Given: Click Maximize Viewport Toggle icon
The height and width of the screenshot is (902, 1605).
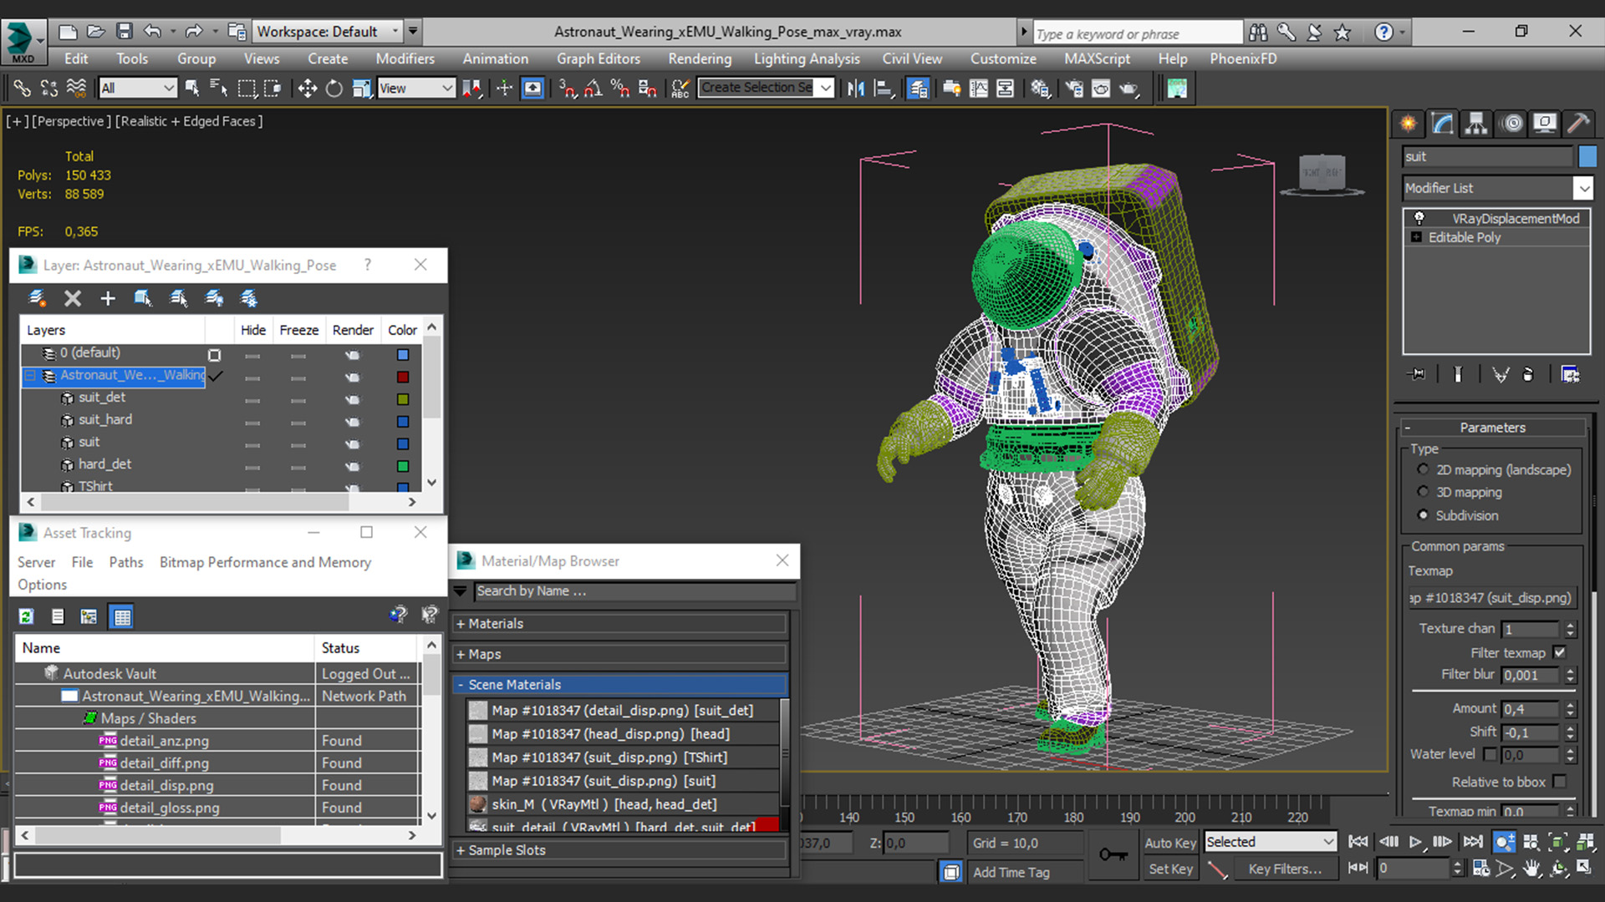Looking at the screenshot, I should click(1585, 869).
